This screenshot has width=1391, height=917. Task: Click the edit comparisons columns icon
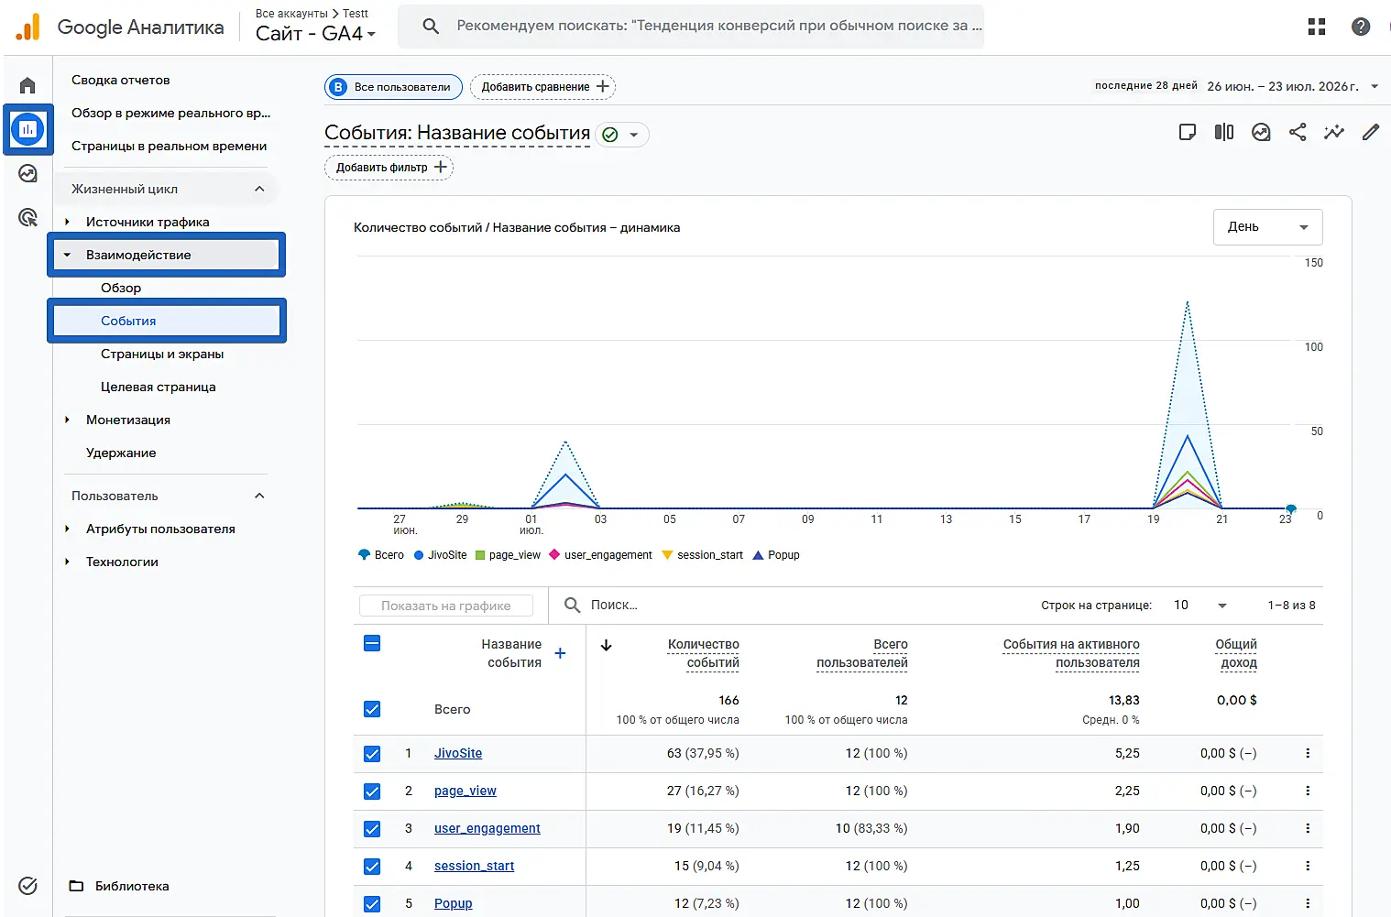pos(1224,132)
